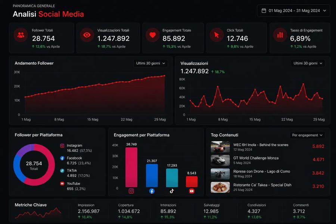Click the bar chart icon for Tasso di Engagement
336x224 pixels.
pos(280,35)
